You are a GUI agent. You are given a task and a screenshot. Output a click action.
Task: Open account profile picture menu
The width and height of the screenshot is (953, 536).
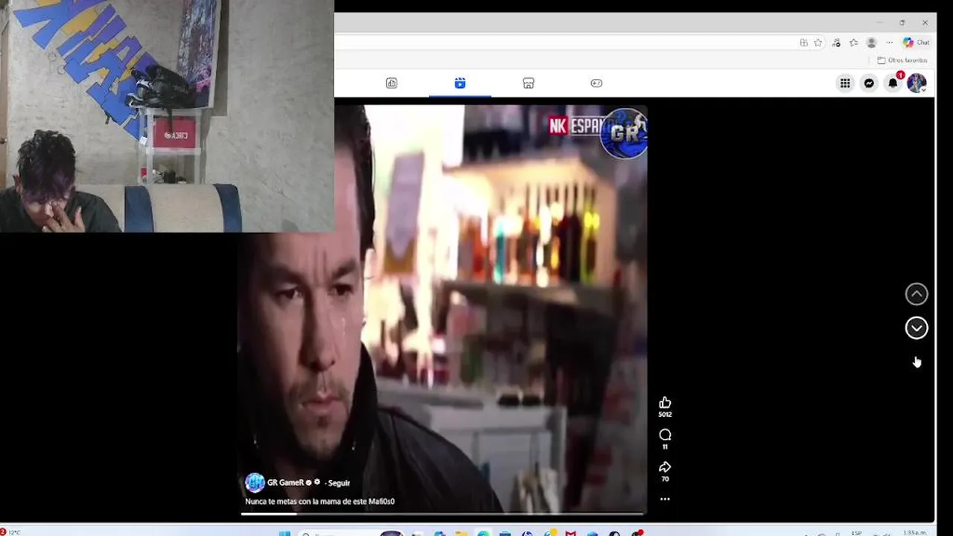pos(917,83)
